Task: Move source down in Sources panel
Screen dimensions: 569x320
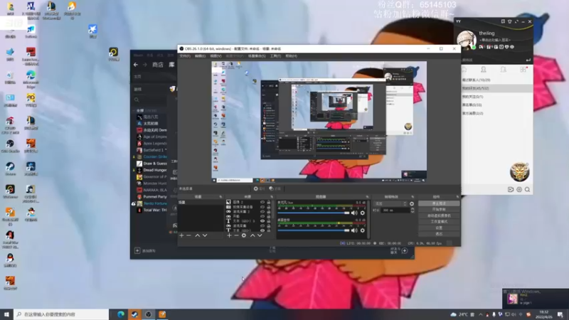Action: (260, 235)
